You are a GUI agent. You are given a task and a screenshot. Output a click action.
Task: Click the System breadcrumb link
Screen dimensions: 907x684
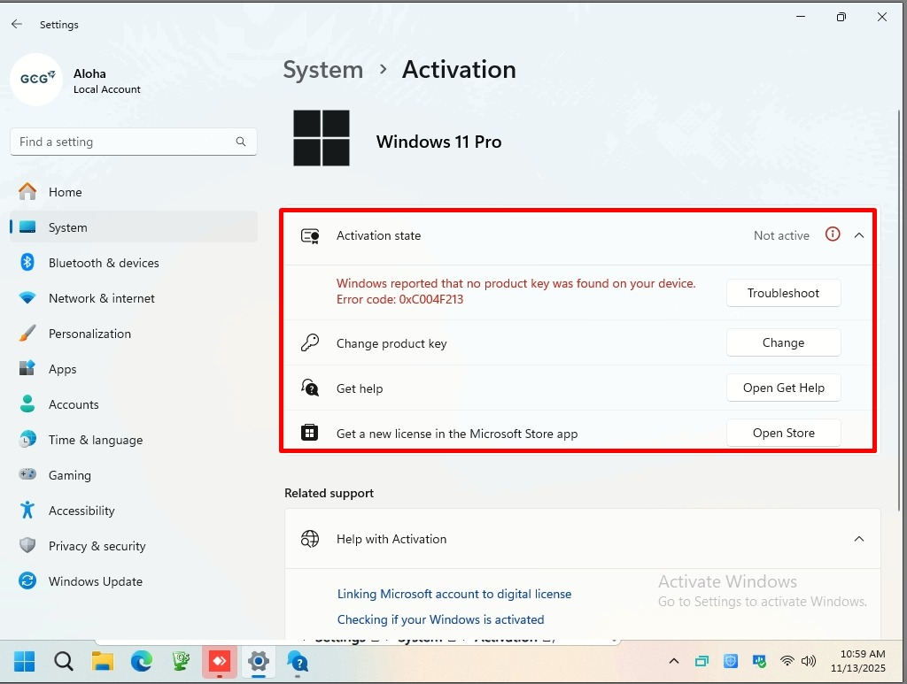pyautogui.click(x=322, y=70)
